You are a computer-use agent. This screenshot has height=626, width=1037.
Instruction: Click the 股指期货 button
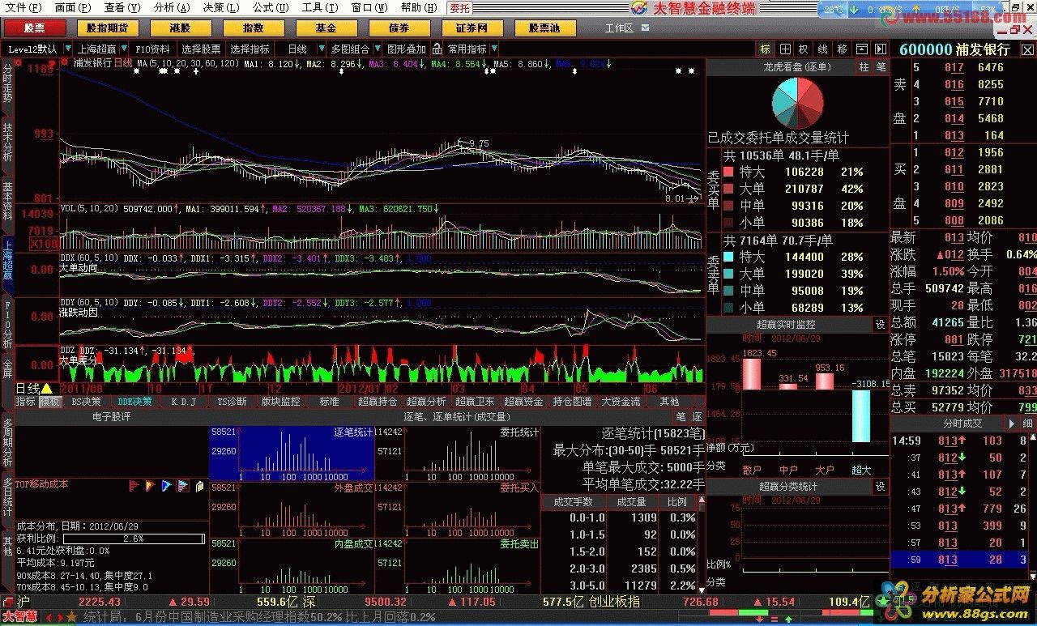(107, 28)
